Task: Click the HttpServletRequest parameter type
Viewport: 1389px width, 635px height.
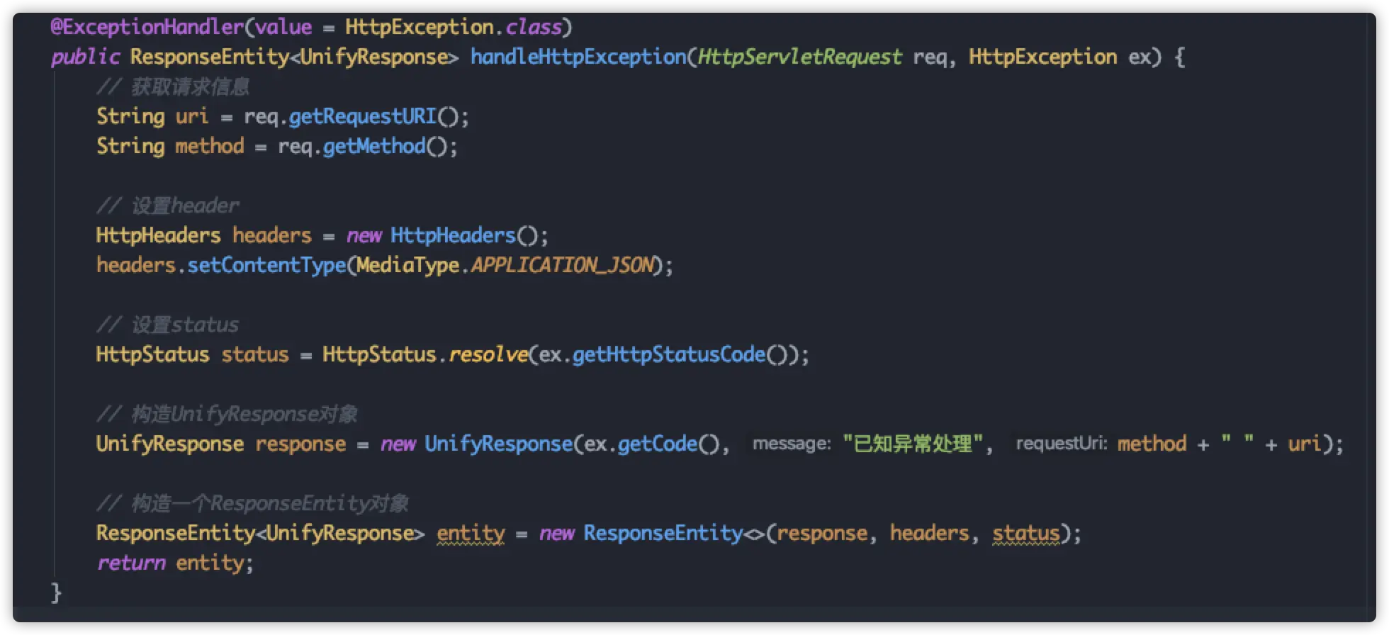Action: pyautogui.click(x=800, y=57)
